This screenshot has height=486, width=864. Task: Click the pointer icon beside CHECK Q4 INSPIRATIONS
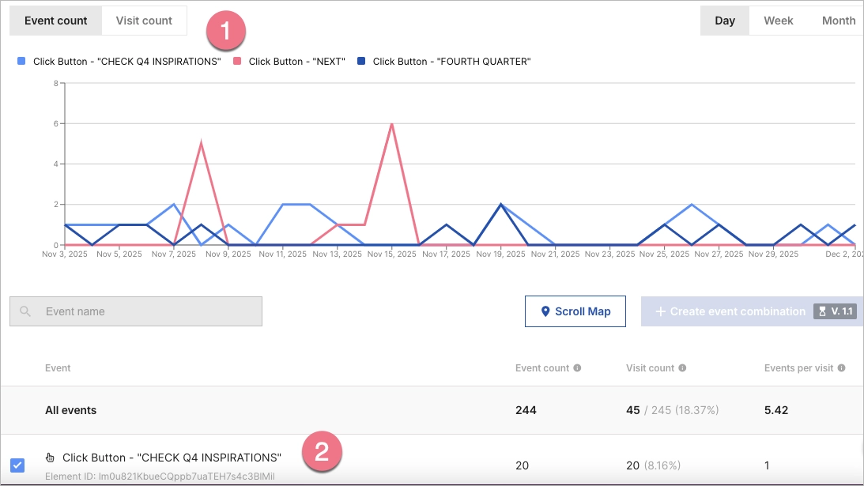pyautogui.click(x=51, y=458)
